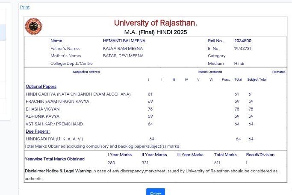This screenshot has height=195, width=292.
Task: Click the BHASHA VIGYAN subject name
Action: click(43, 109)
